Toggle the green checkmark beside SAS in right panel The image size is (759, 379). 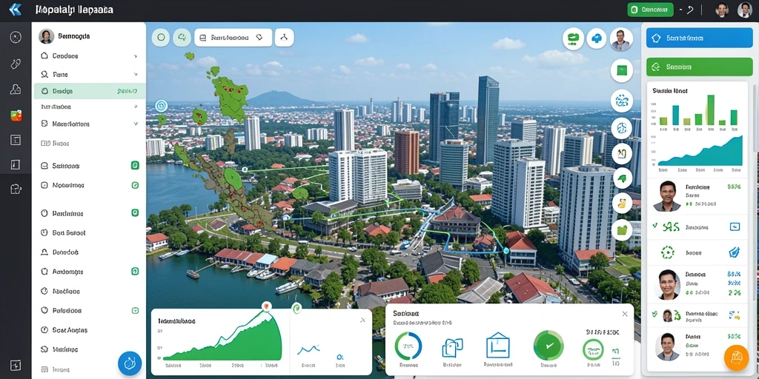pyautogui.click(x=655, y=225)
